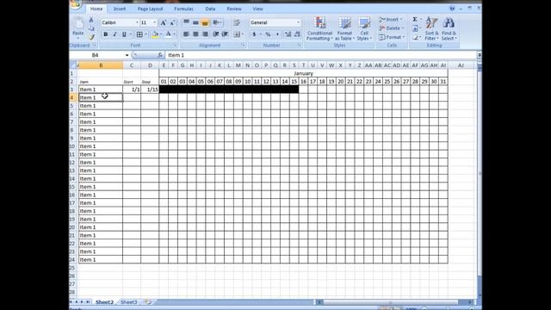Open Sort & Filter dropdown
551x310 pixels.
pyautogui.click(x=431, y=28)
